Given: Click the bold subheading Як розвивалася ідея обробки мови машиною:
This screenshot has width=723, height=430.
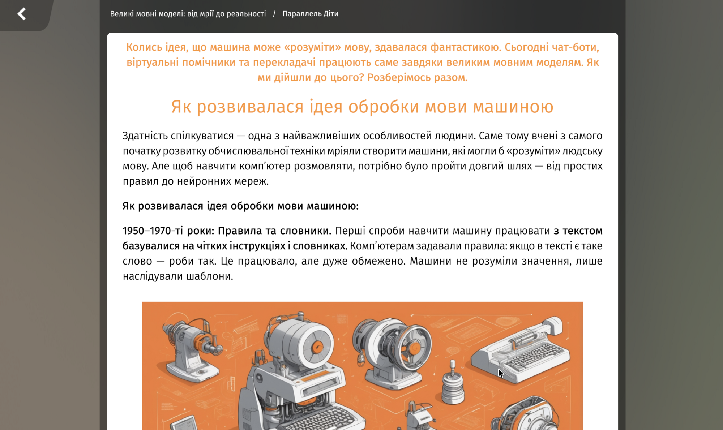Looking at the screenshot, I should click(x=240, y=206).
